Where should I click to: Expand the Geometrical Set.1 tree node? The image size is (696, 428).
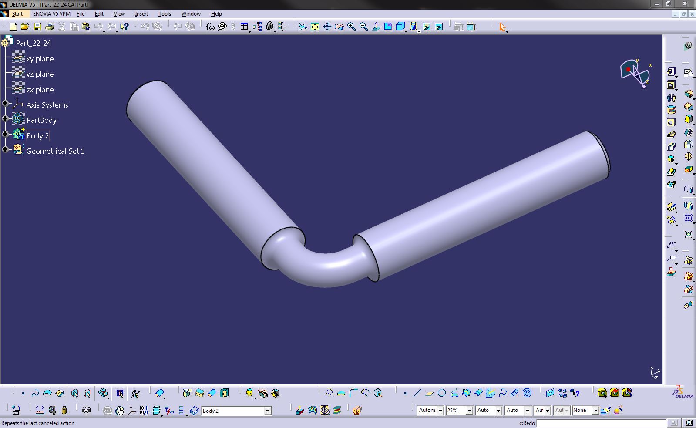[5, 149]
